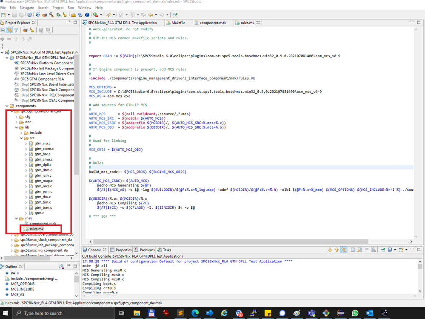
Task: Select SPC5 GTM Component RLA item
Action: tap(42, 79)
